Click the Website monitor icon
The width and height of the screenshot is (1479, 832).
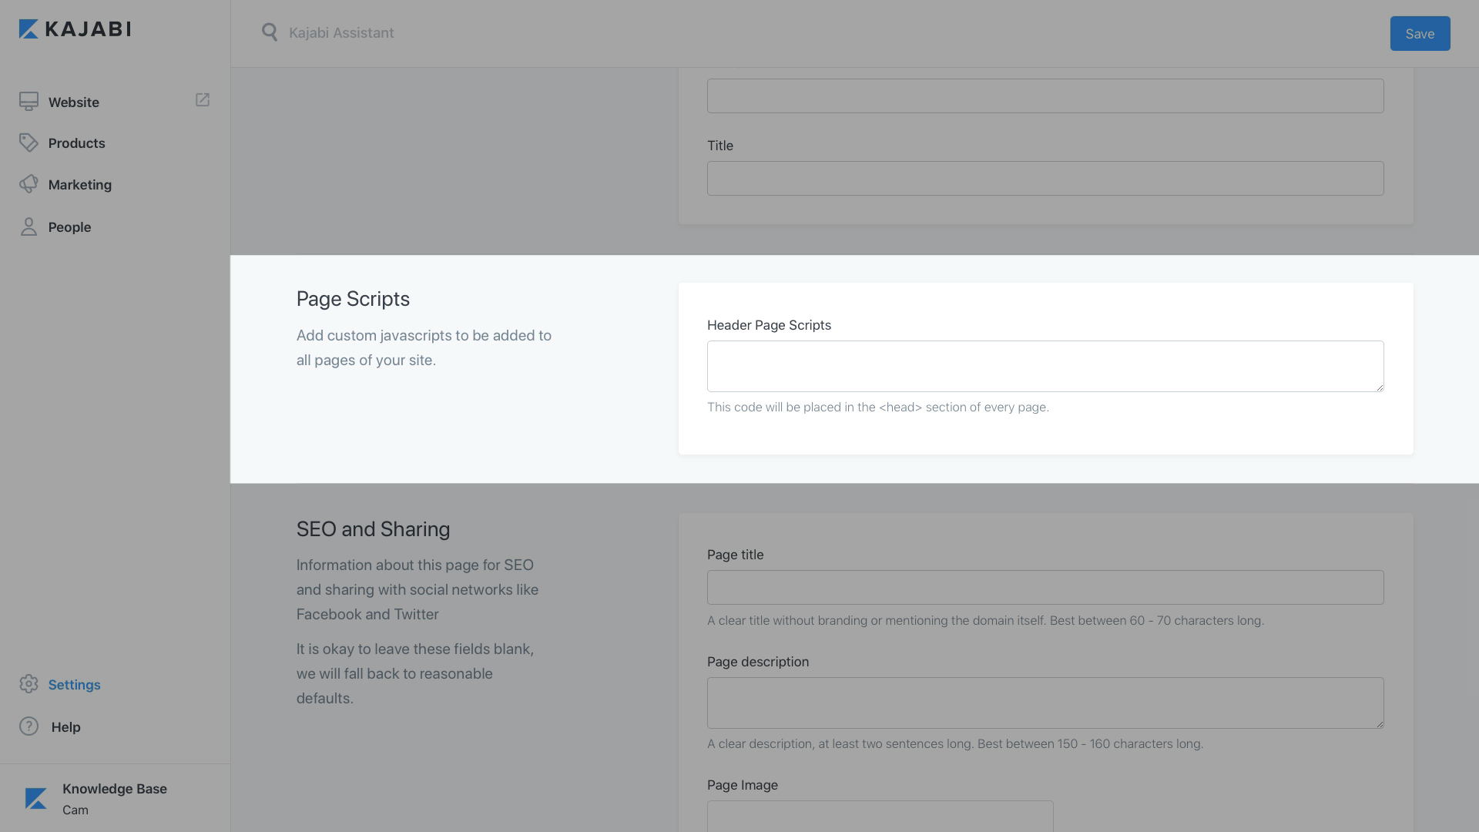pyautogui.click(x=29, y=102)
